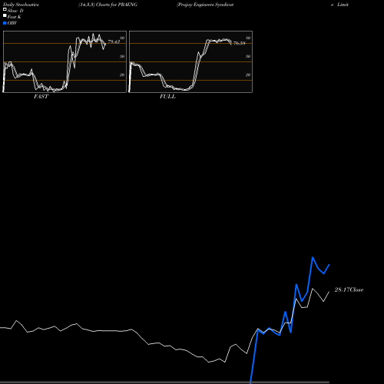Click the 'FAST' chart caption
Viewport: 384px width, 384px height.
(41, 97)
